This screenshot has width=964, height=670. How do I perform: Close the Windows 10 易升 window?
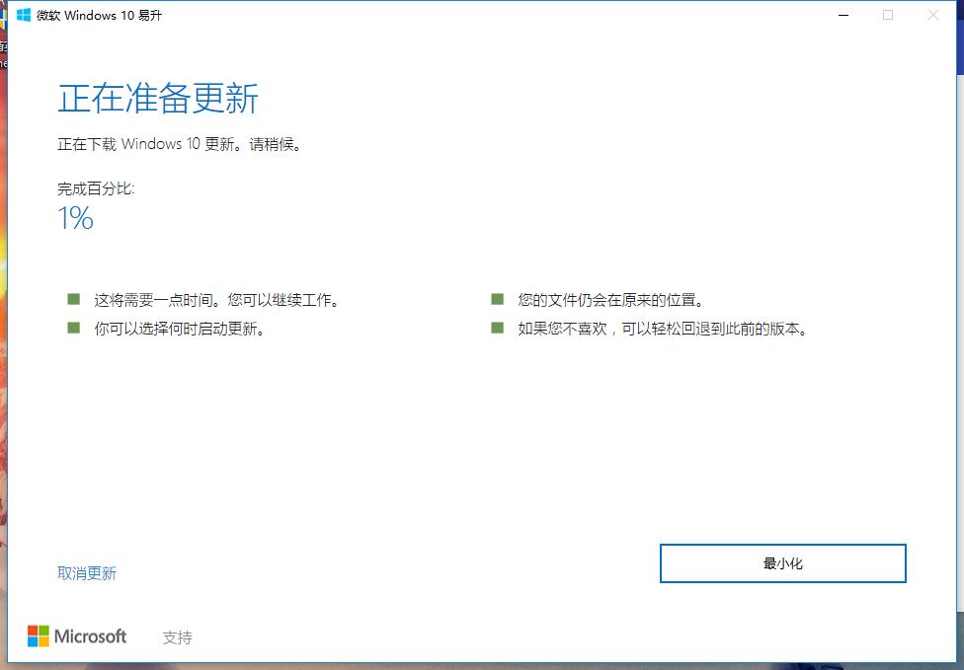933,15
